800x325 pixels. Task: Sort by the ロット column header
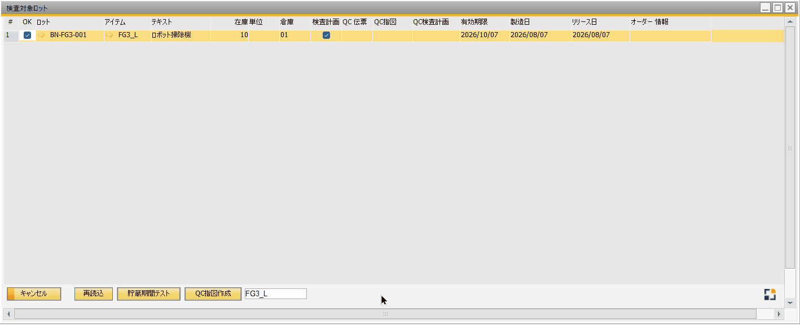click(69, 22)
